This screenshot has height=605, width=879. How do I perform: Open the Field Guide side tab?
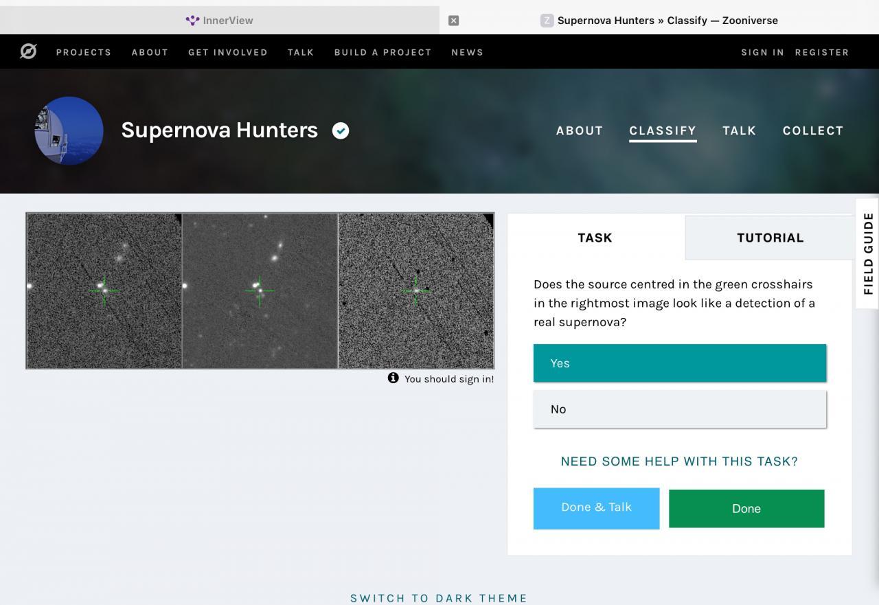[867, 253]
